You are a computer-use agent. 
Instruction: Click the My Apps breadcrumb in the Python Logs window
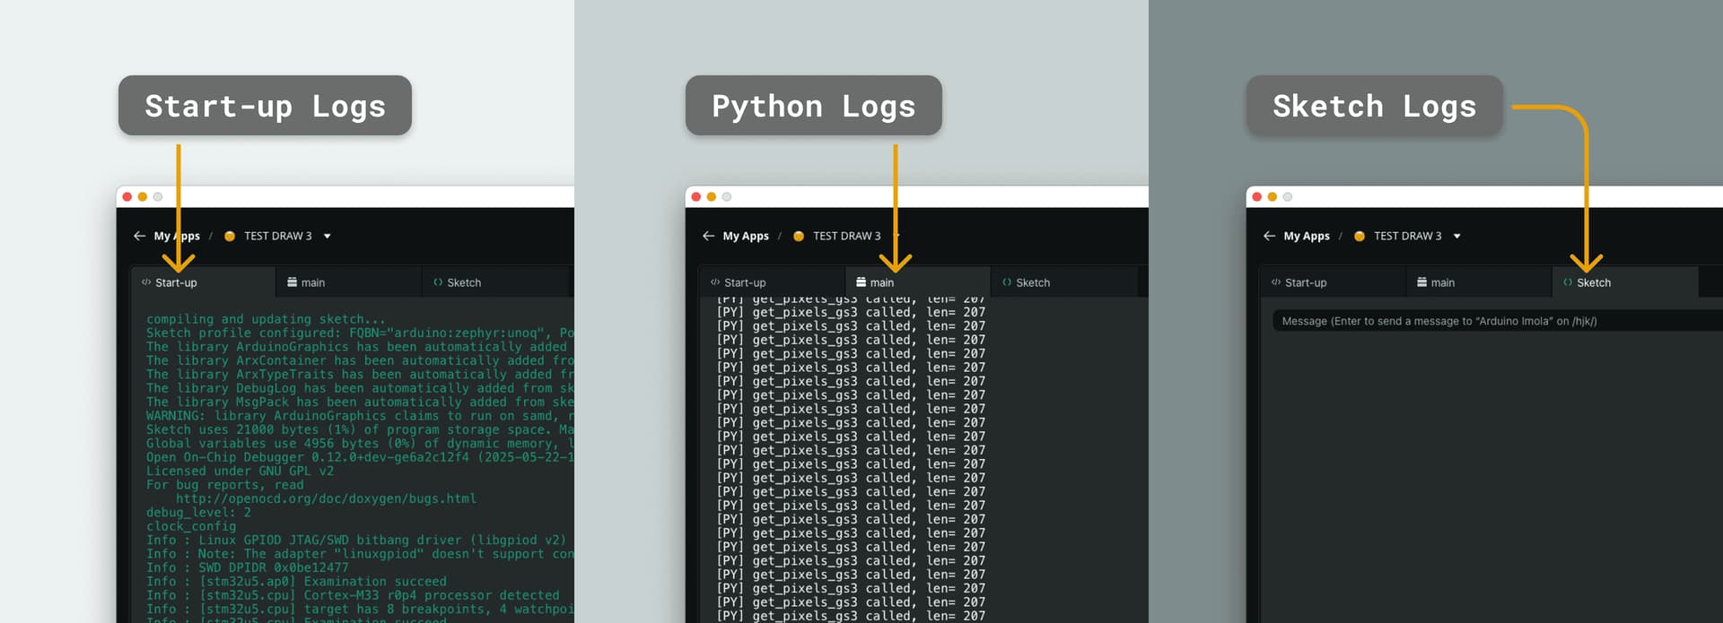(745, 236)
